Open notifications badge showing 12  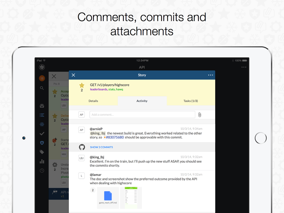click(42, 78)
